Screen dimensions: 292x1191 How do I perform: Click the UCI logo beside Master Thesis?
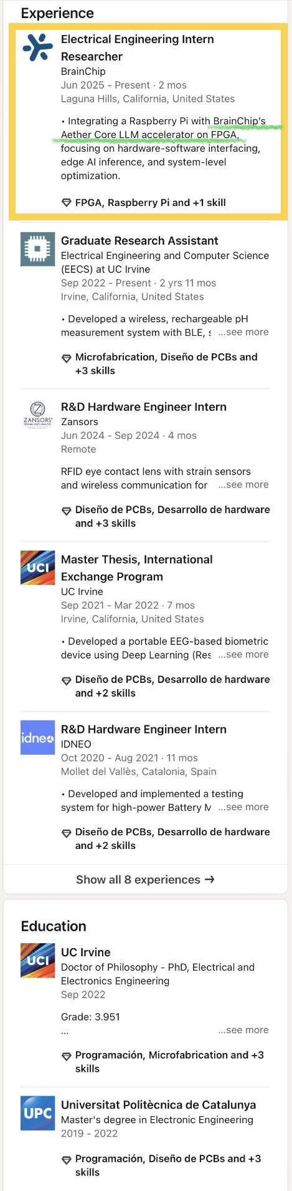pyautogui.click(x=37, y=567)
